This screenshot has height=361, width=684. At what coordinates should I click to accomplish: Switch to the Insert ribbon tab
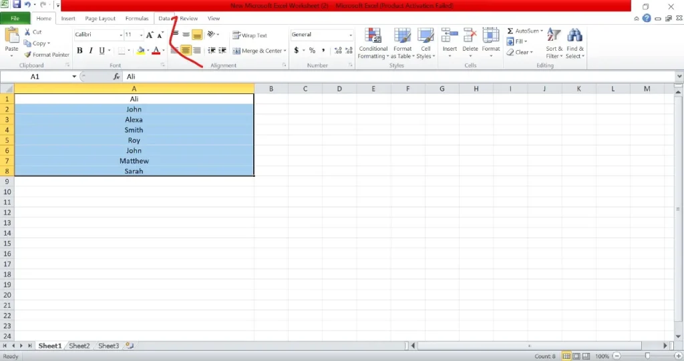point(68,18)
